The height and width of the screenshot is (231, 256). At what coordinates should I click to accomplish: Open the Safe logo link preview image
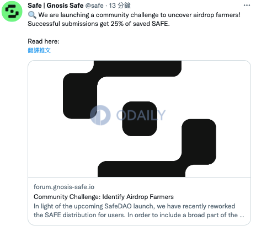tap(139, 119)
